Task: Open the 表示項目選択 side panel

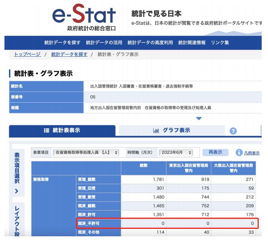Action: [x=17, y=173]
